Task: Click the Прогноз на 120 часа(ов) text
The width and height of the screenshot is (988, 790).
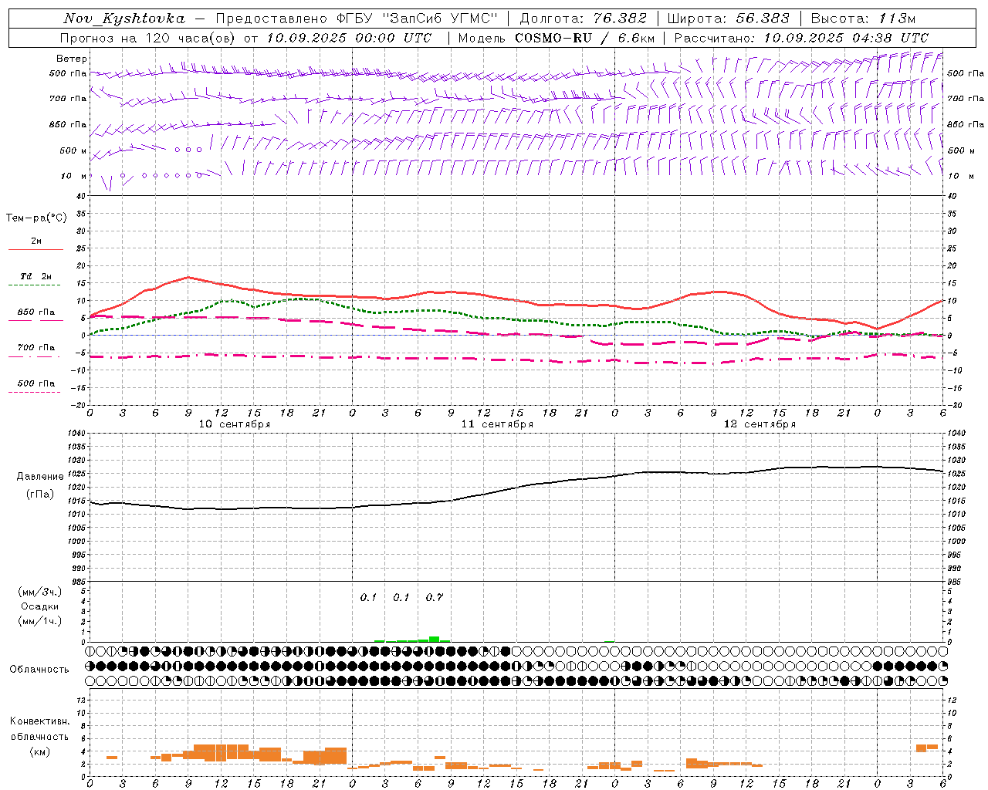Action: (x=149, y=38)
